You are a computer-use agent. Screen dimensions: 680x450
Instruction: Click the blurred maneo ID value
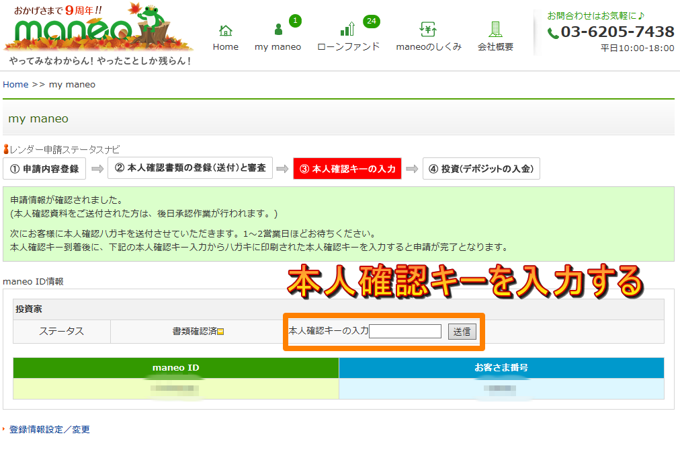tap(175, 388)
